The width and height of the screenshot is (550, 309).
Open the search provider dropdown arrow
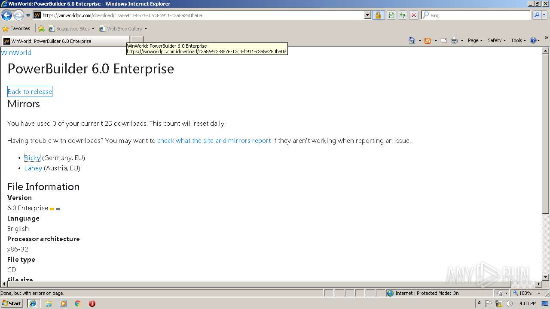(x=545, y=15)
